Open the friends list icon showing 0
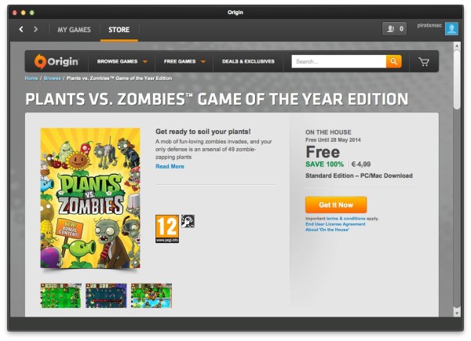The height and width of the screenshot is (341, 471). tap(394, 29)
